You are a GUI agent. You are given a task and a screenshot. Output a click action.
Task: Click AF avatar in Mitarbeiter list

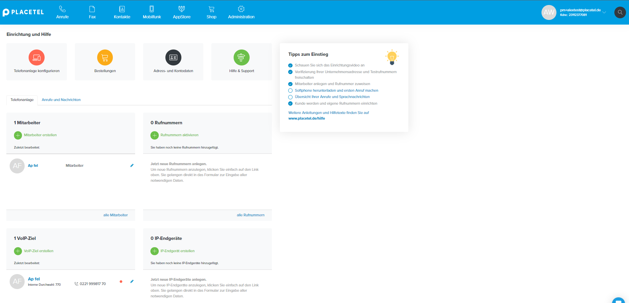[x=17, y=166]
